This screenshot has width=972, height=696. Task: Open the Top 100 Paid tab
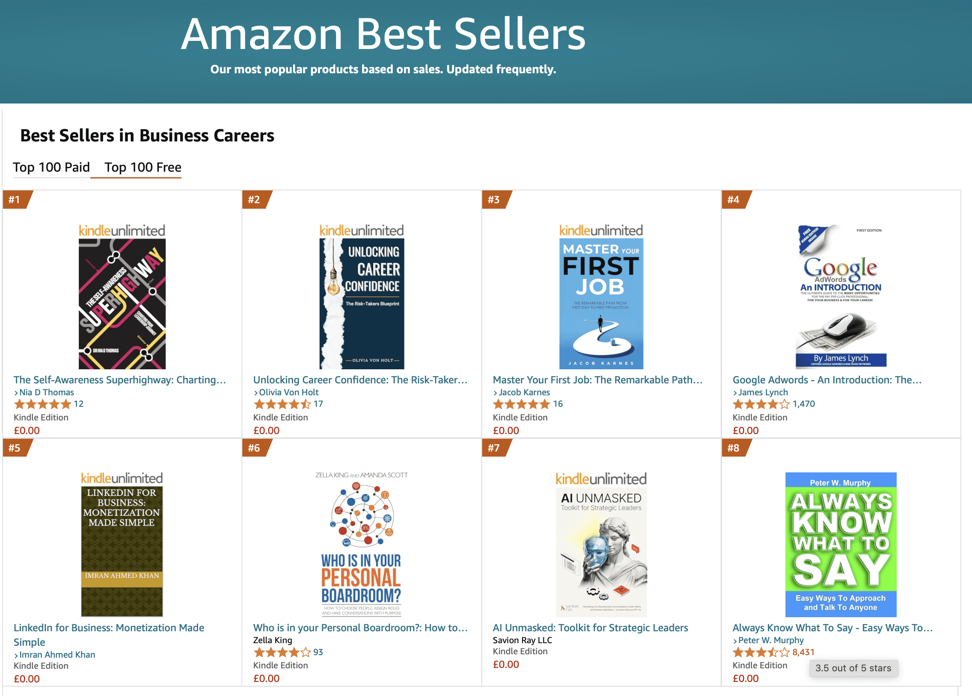51,167
